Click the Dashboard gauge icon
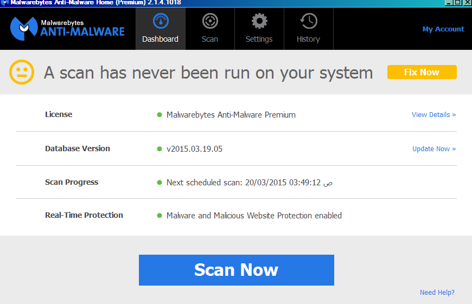This screenshot has height=304, width=472. coord(161,21)
